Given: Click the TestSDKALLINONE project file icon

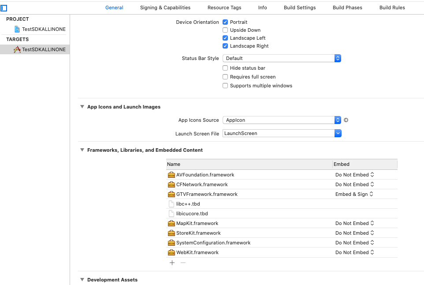Looking at the screenshot, I should [17, 29].
